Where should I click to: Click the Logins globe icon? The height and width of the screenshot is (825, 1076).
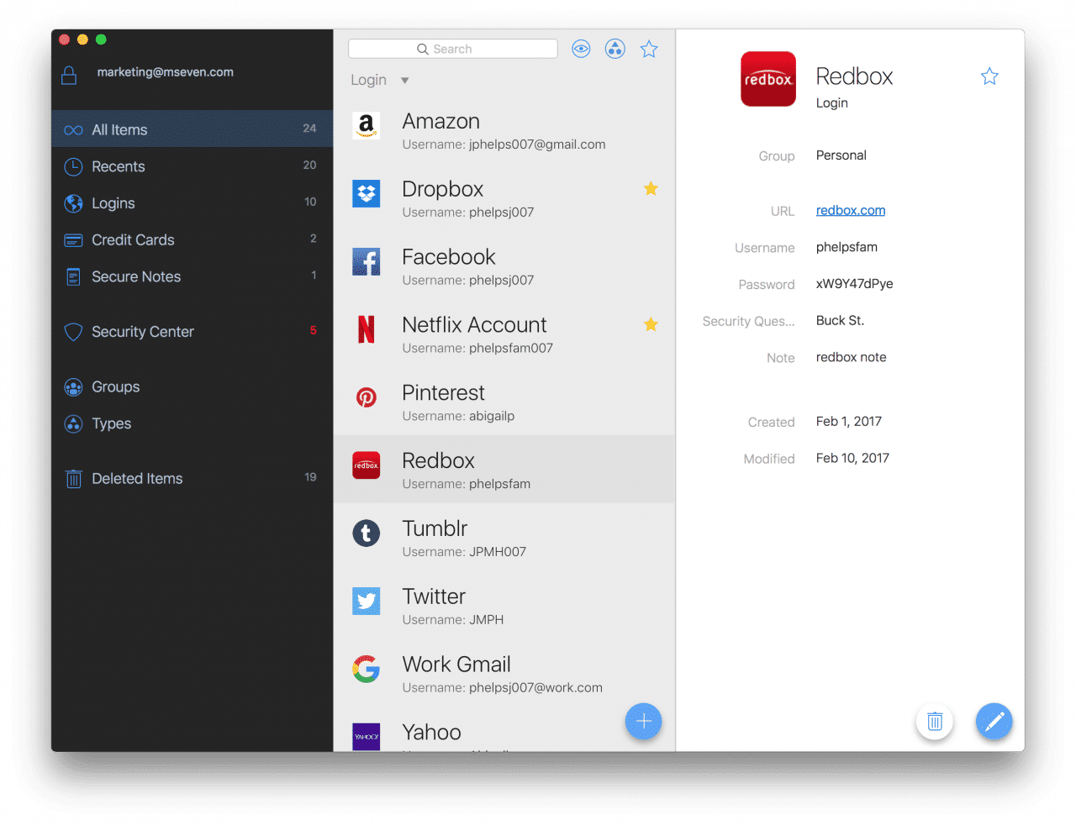[73, 203]
